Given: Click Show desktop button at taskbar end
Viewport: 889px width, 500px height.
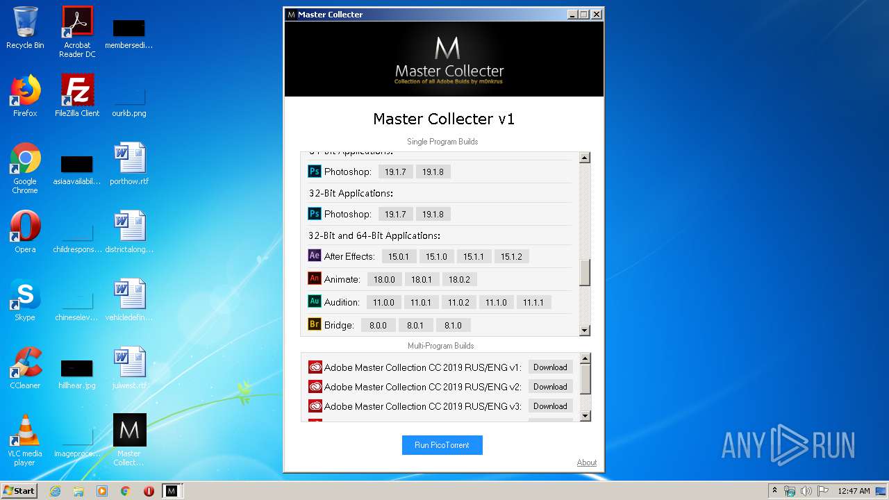Looking at the screenshot, I should click(x=882, y=491).
